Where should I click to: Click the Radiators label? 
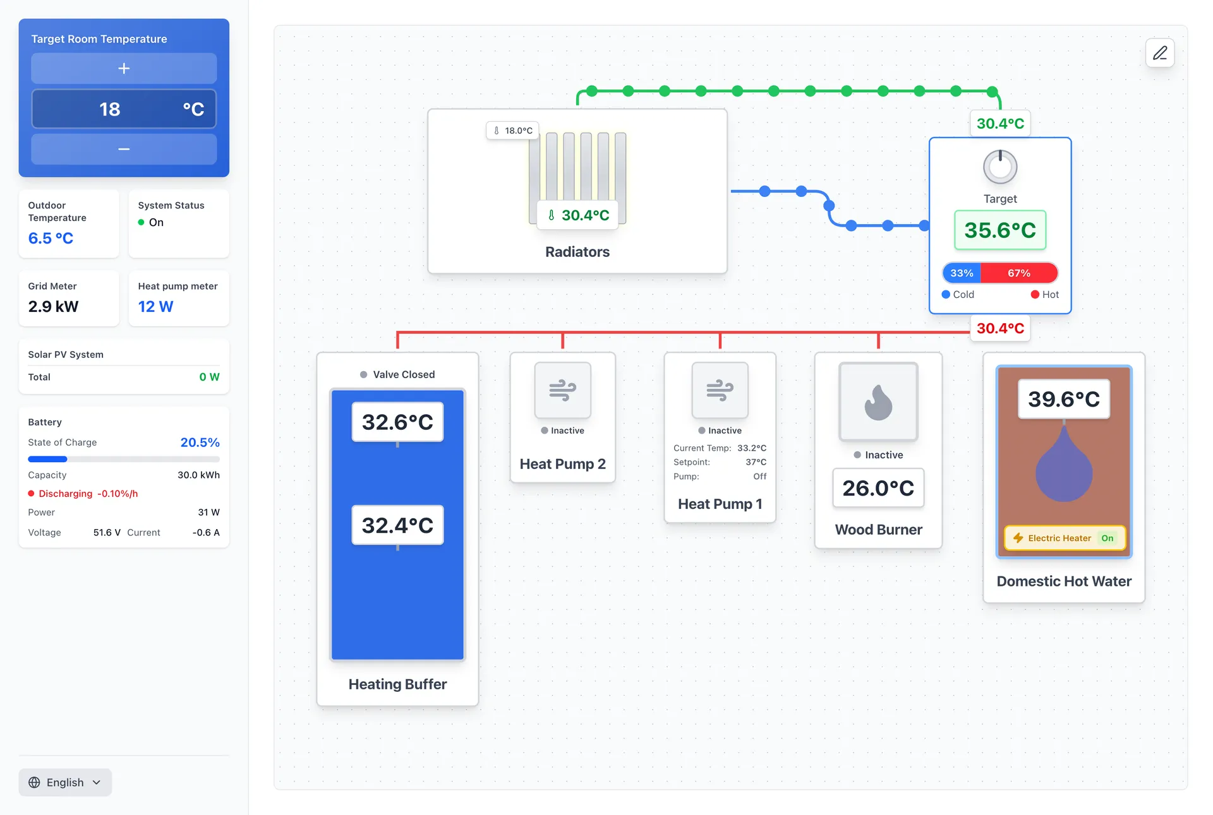pos(577,252)
